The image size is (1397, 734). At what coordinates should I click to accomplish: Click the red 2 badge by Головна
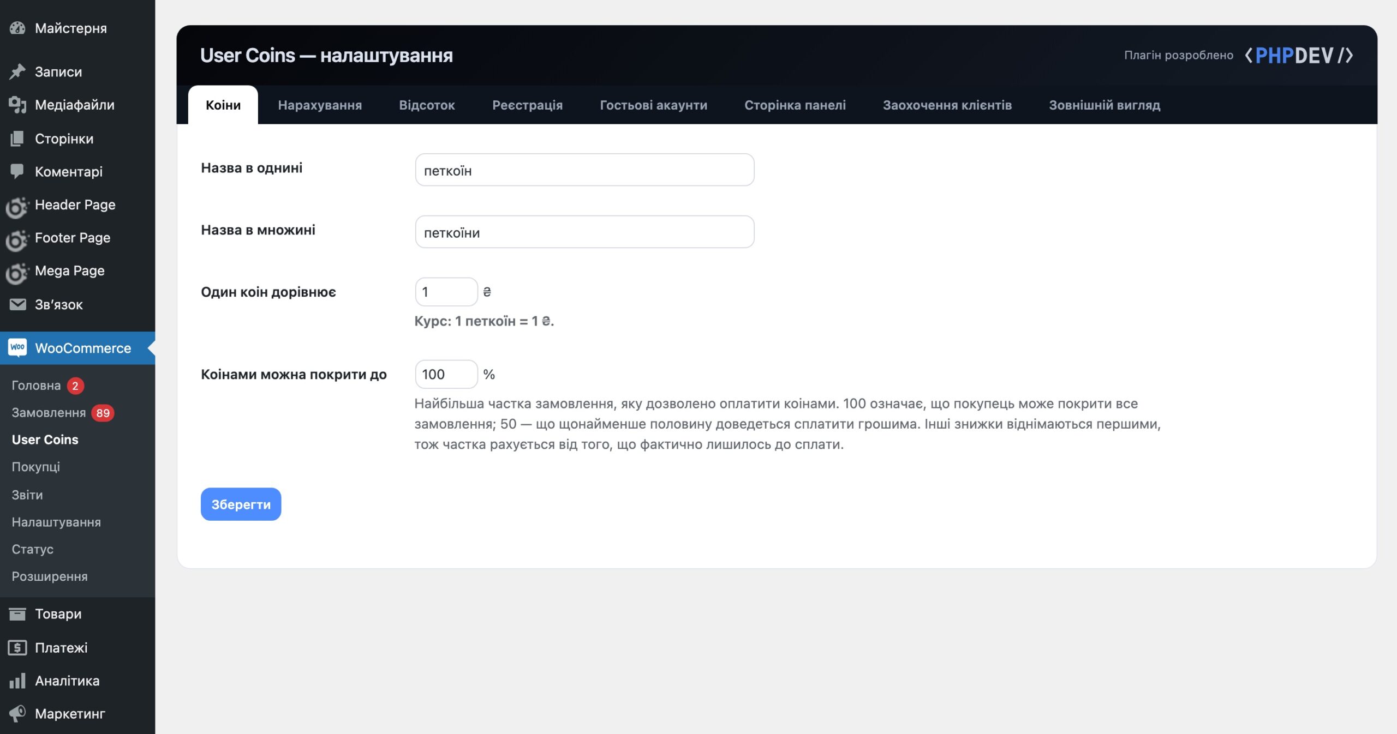pyautogui.click(x=75, y=386)
